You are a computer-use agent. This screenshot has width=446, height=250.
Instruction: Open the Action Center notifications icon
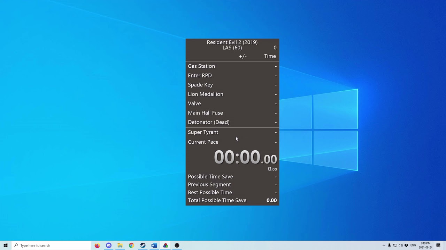coord(438,245)
